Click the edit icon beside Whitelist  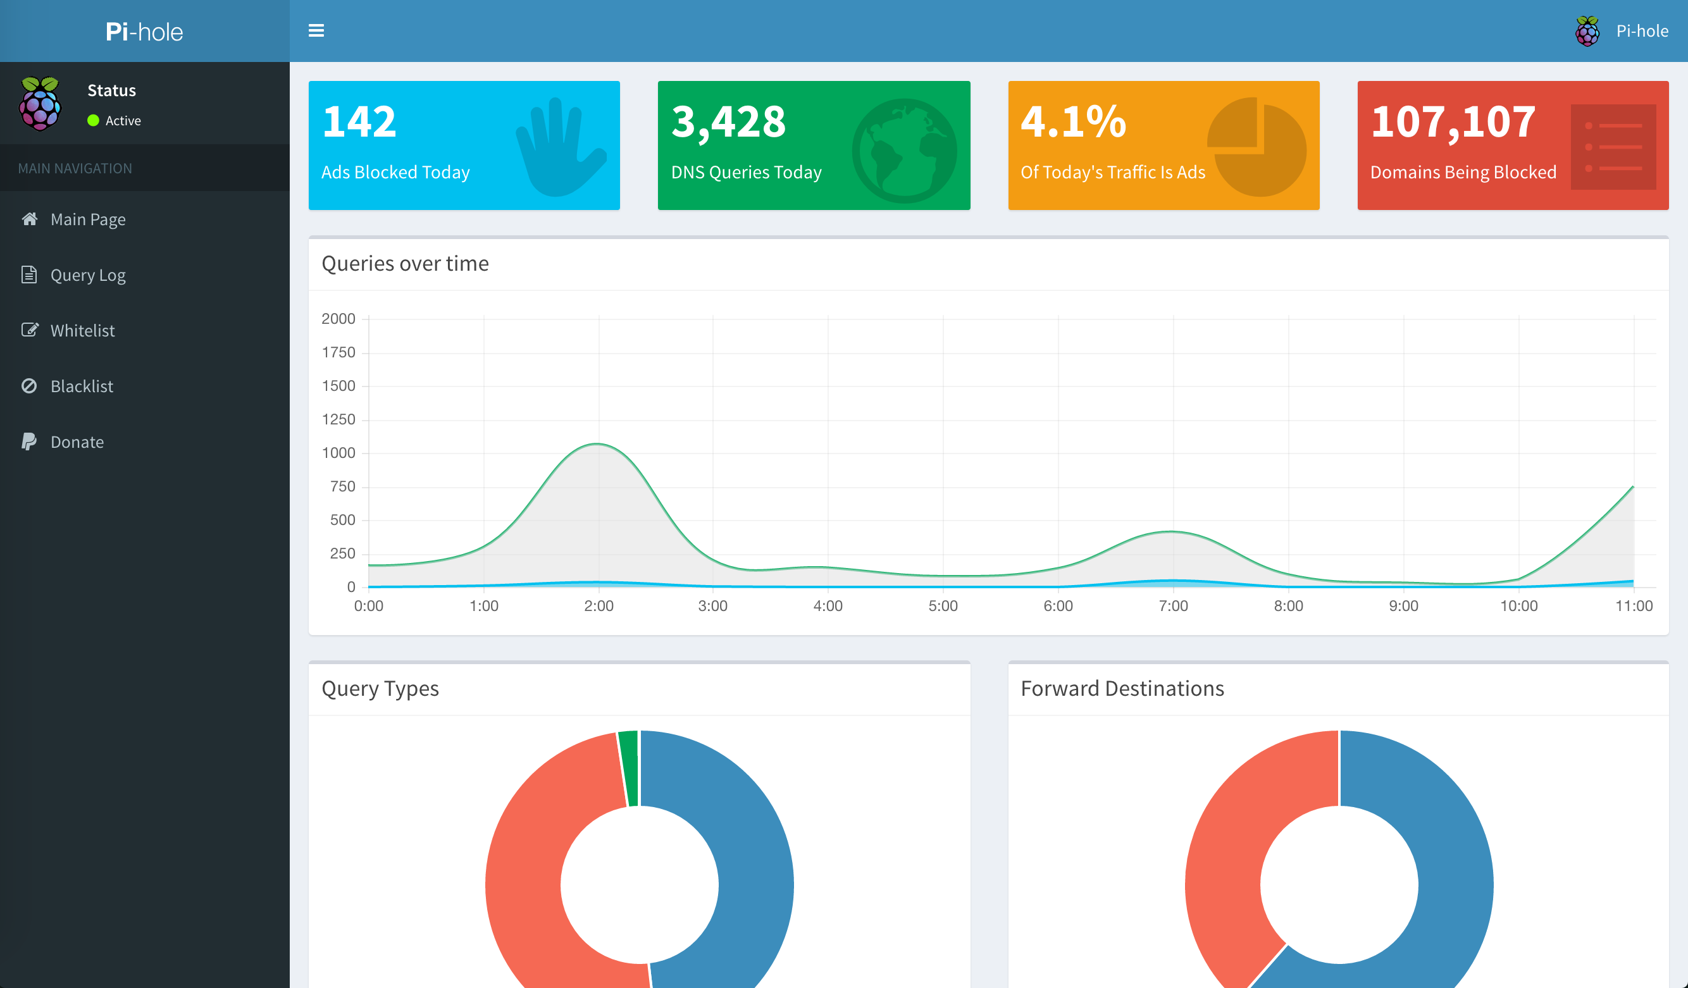pyautogui.click(x=29, y=330)
